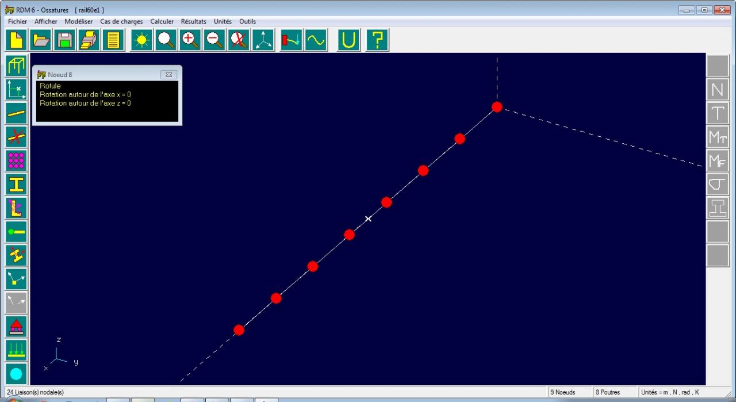Screen dimensions: 736x402
Task: Click the yellow wave curve icon
Action: point(316,40)
